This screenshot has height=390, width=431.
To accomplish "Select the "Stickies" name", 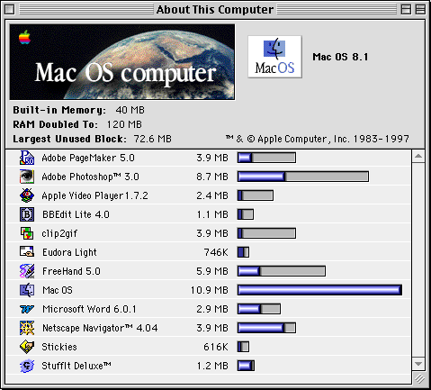I will click(x=59, y=347).
